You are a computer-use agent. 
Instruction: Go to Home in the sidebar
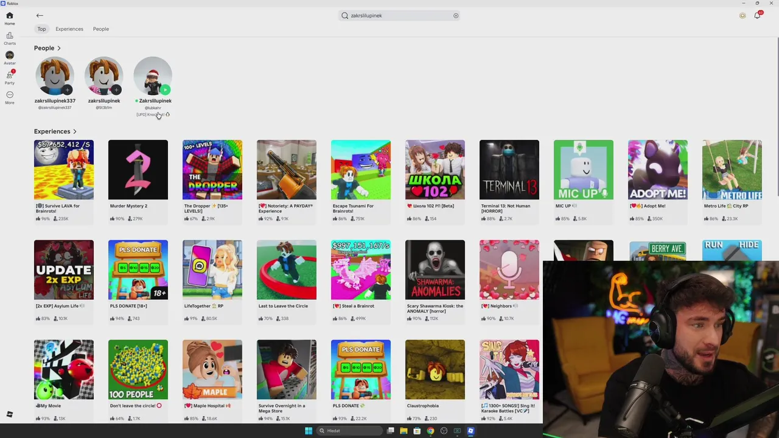tap(10, 18)
